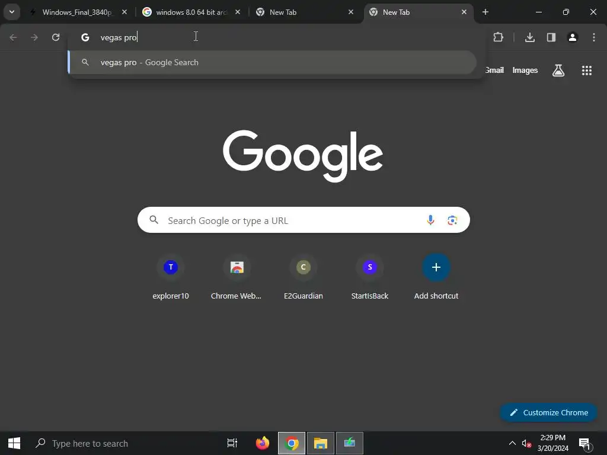
Task: Open the tab search dropdown arrow
Action: pos(12,12)
